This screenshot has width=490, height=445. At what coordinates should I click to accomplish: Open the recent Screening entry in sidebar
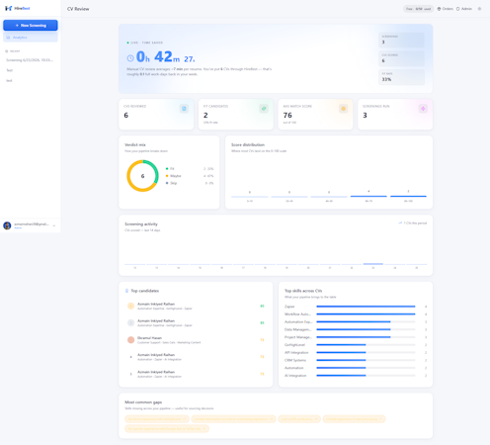[x=30, y=60]
